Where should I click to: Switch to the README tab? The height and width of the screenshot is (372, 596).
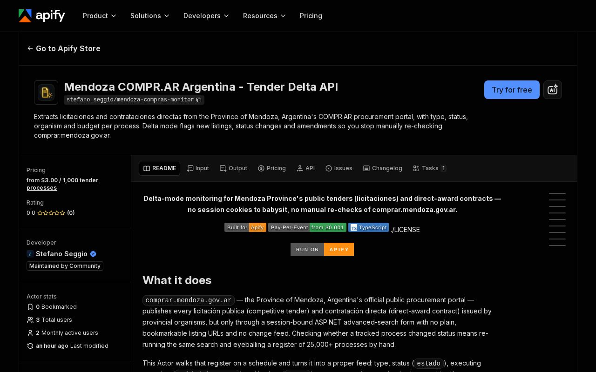(159, 168)
